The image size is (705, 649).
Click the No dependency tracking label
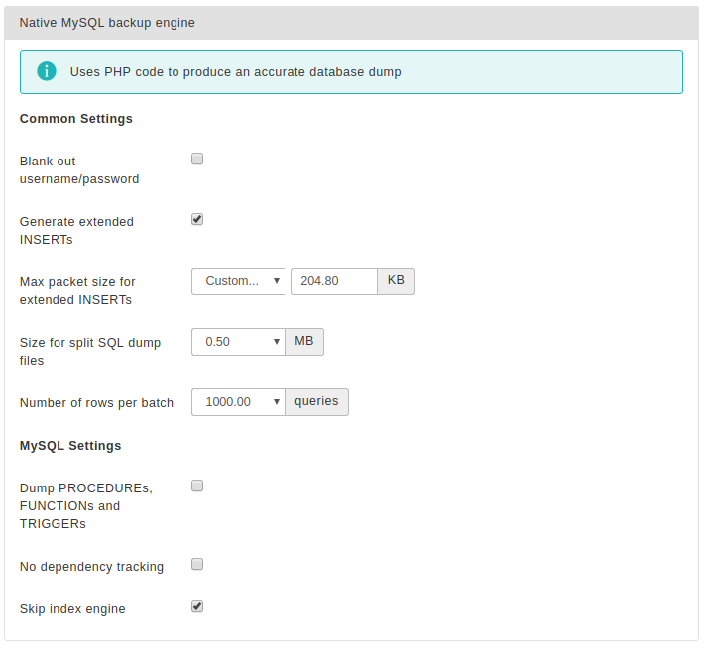91,567
